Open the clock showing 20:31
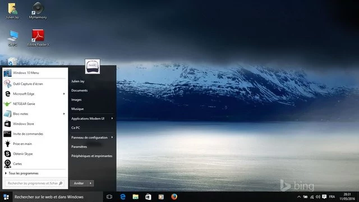The width and height of the screenshot is (359, 202). coord(347,196)
